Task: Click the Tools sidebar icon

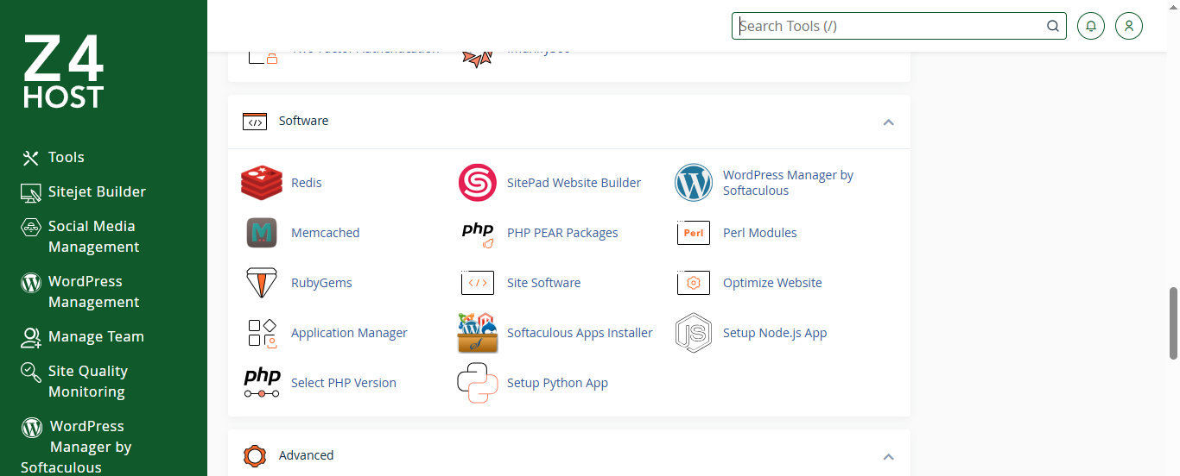Action: [x=31, y=158]
